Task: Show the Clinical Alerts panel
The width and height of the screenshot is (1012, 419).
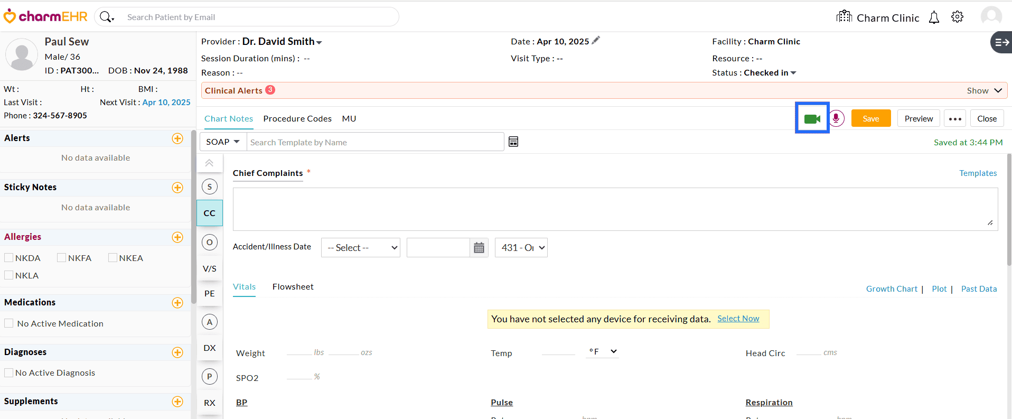Action: coord(983,90)
